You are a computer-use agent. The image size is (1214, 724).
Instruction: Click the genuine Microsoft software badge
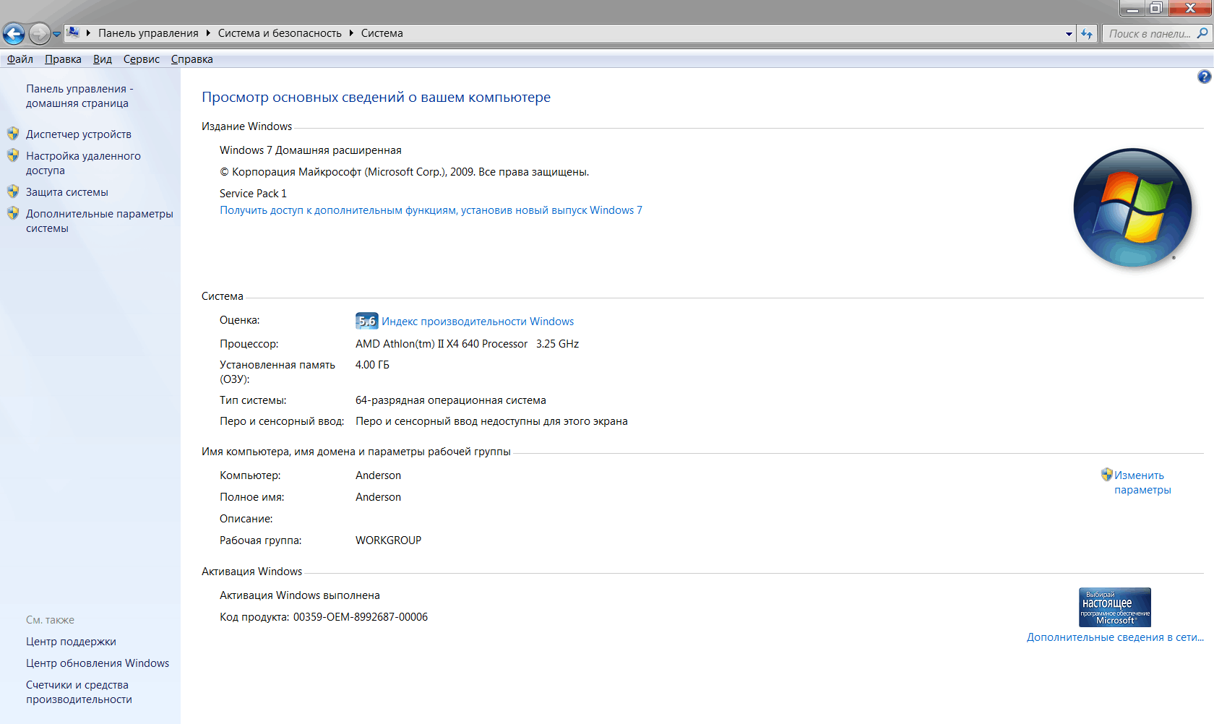coord(1115,607)
